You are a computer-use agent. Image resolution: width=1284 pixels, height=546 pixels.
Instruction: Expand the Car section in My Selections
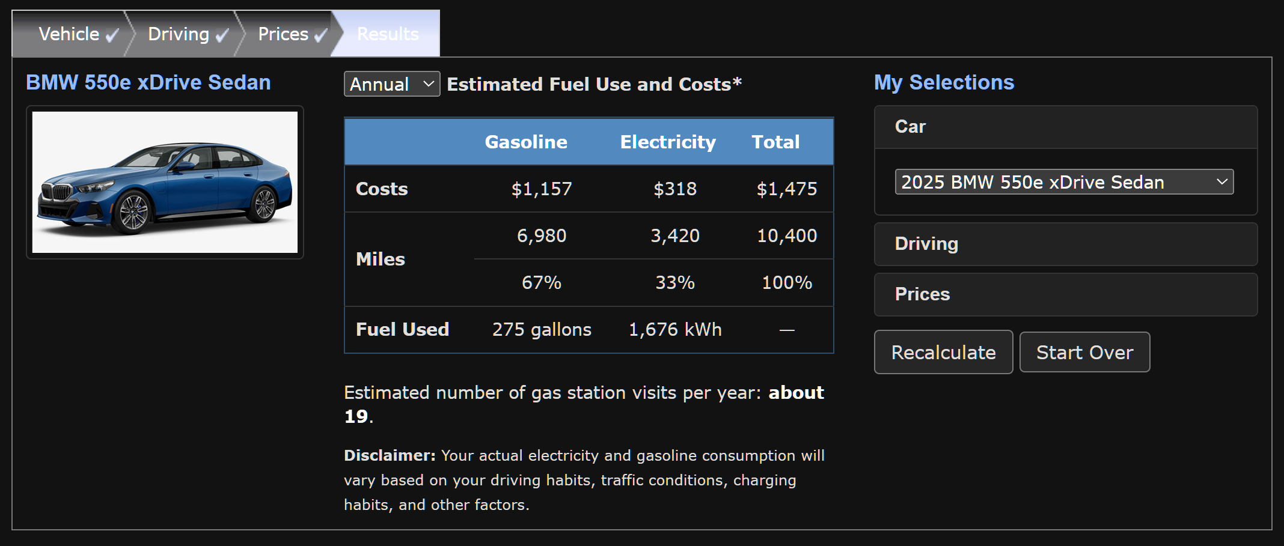coord(1066,127)
